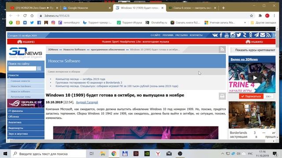
Task: Click the Republic of Gamers banner
Action: (26, 103)
